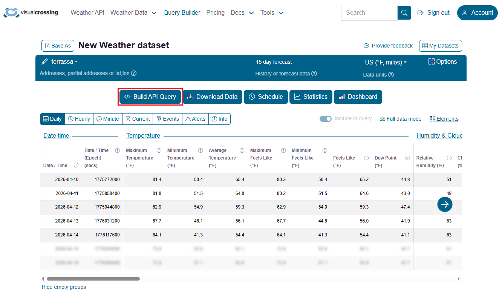
Task: Hide empty groups in the table
Action: point(64,287)
